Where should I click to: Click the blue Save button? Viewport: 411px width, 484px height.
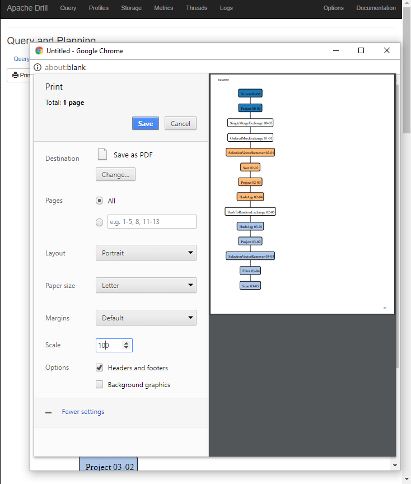click(146, 123)
